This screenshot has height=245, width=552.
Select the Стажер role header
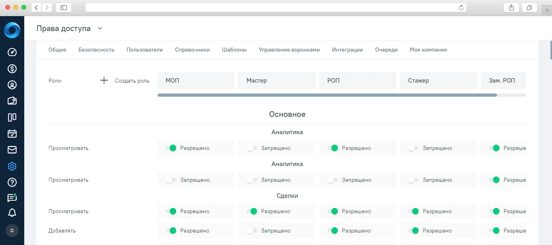[438, 81]
